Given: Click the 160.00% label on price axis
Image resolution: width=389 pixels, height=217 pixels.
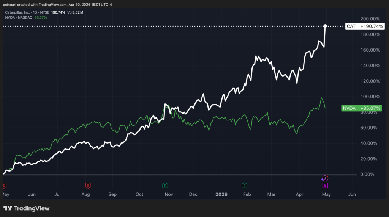Looking at the screenshot, I should tap(370, 50).
